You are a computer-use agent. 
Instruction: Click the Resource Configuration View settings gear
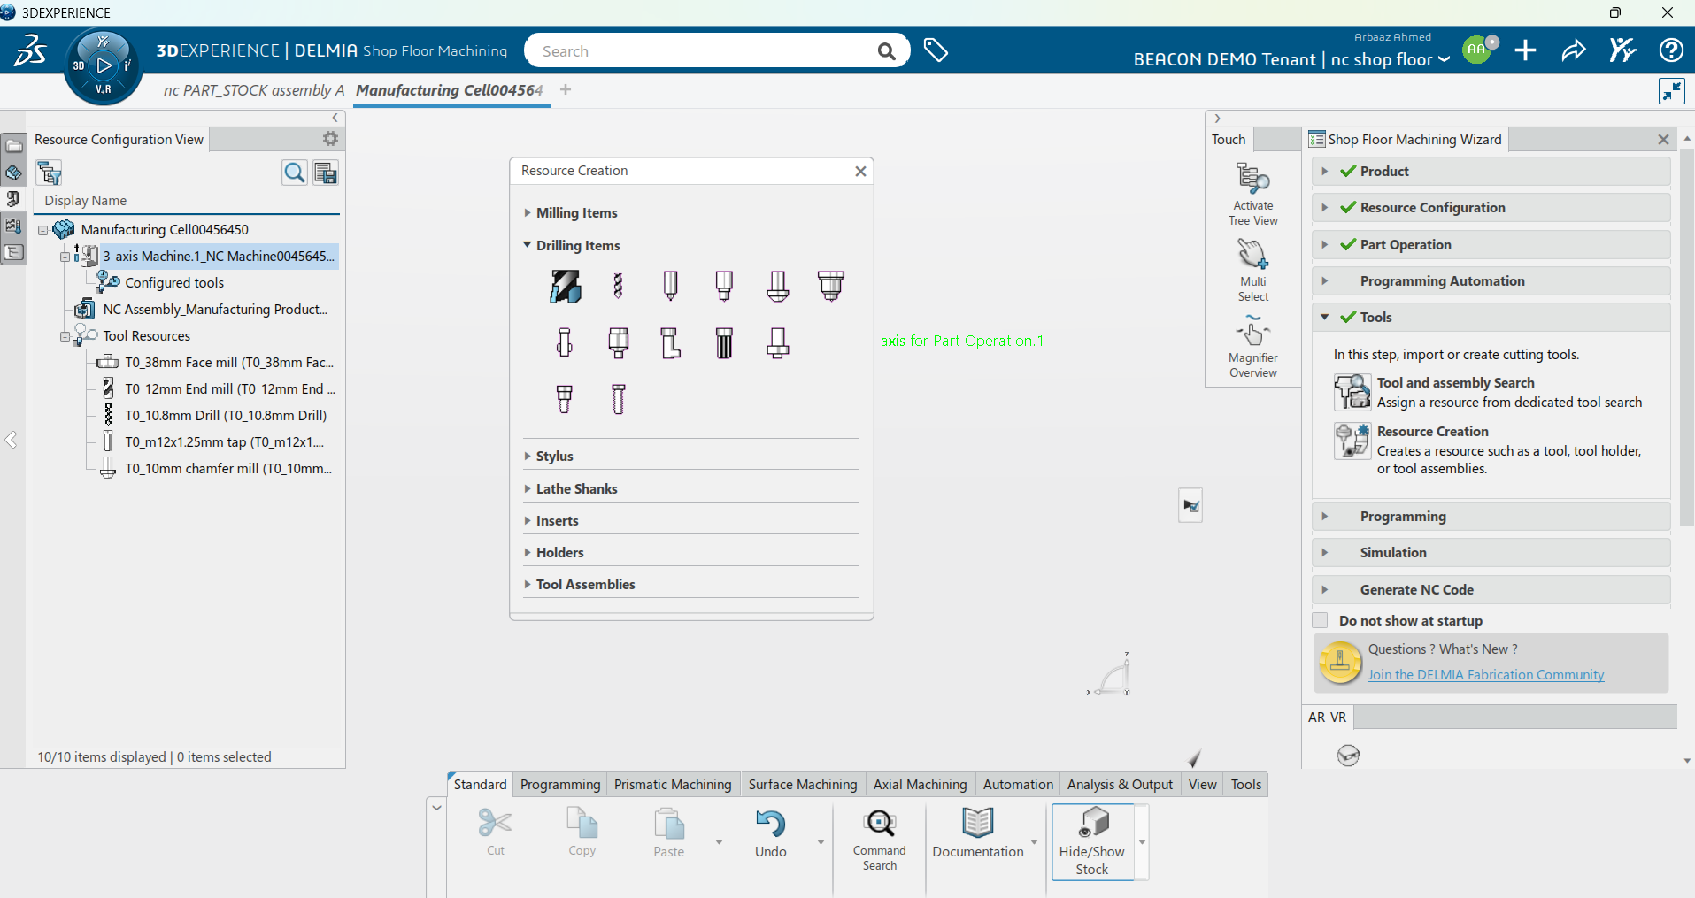click(330, 138)
